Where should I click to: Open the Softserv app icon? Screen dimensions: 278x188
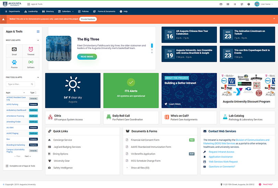click(31, 62)
